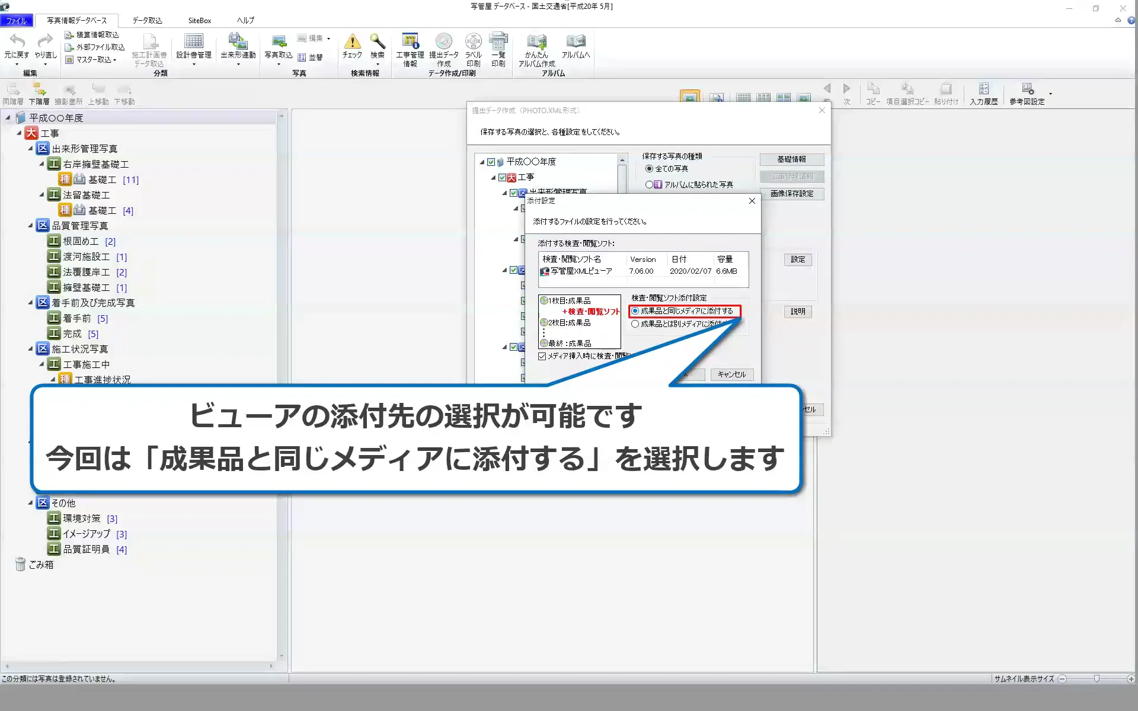Collapse the 平成〇〇年度 tree node
This screenshot has width=1138, height=711.
tap(7, 117)
